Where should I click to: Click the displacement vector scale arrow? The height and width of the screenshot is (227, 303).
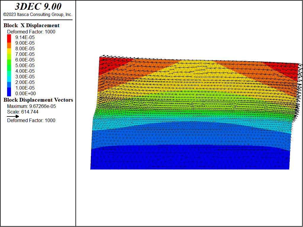[x=13, y=116]
